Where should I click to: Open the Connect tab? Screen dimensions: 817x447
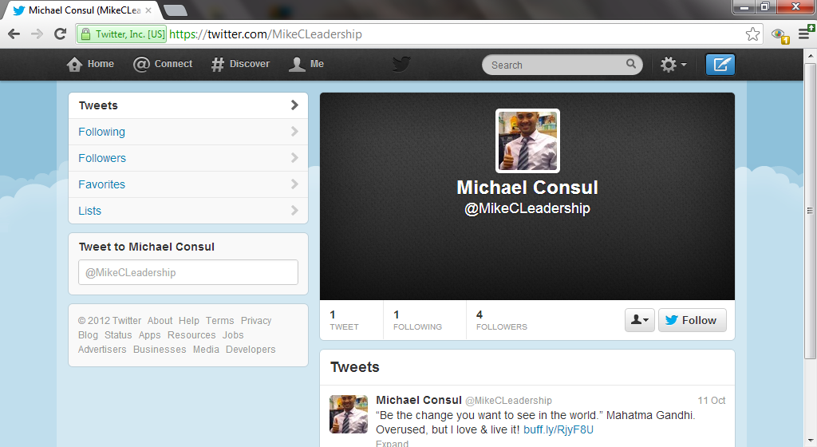163,64
